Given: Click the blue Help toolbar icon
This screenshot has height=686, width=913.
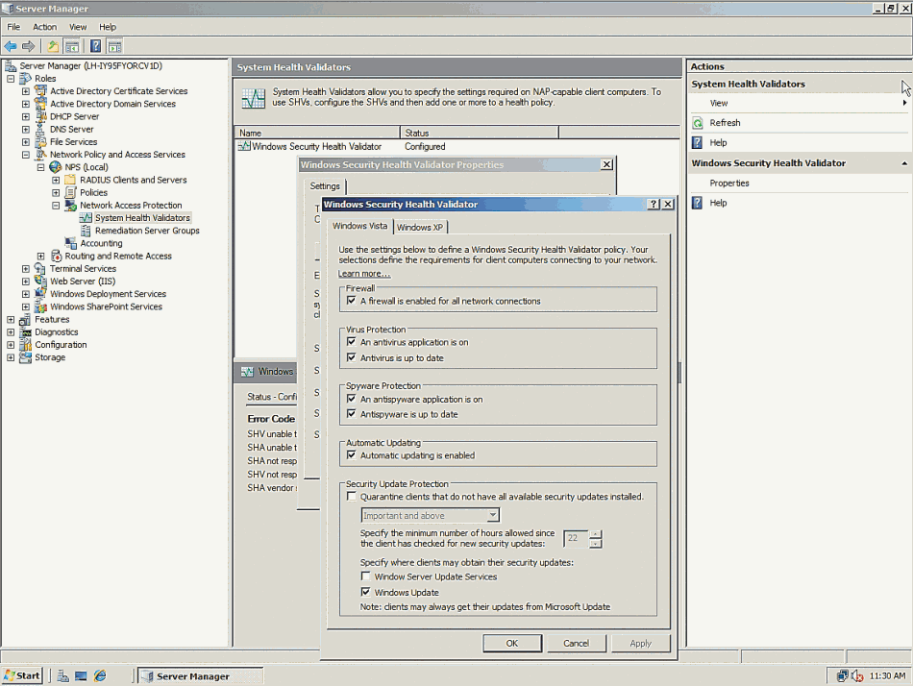Looking at the screenshot, I should click(x=95, y=46).
